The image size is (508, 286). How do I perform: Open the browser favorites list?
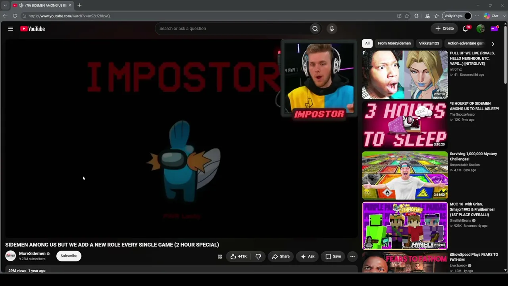(437, 16)
